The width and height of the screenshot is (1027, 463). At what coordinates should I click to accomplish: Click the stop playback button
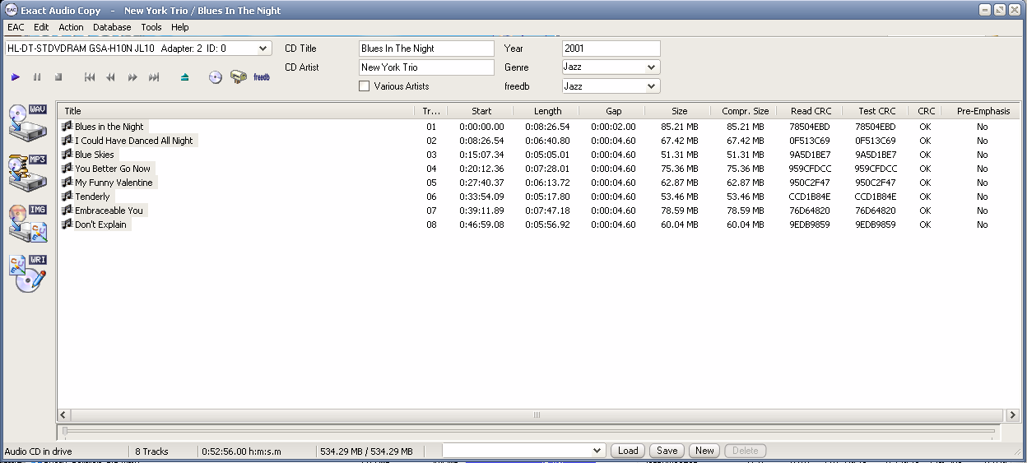[58, 77]
